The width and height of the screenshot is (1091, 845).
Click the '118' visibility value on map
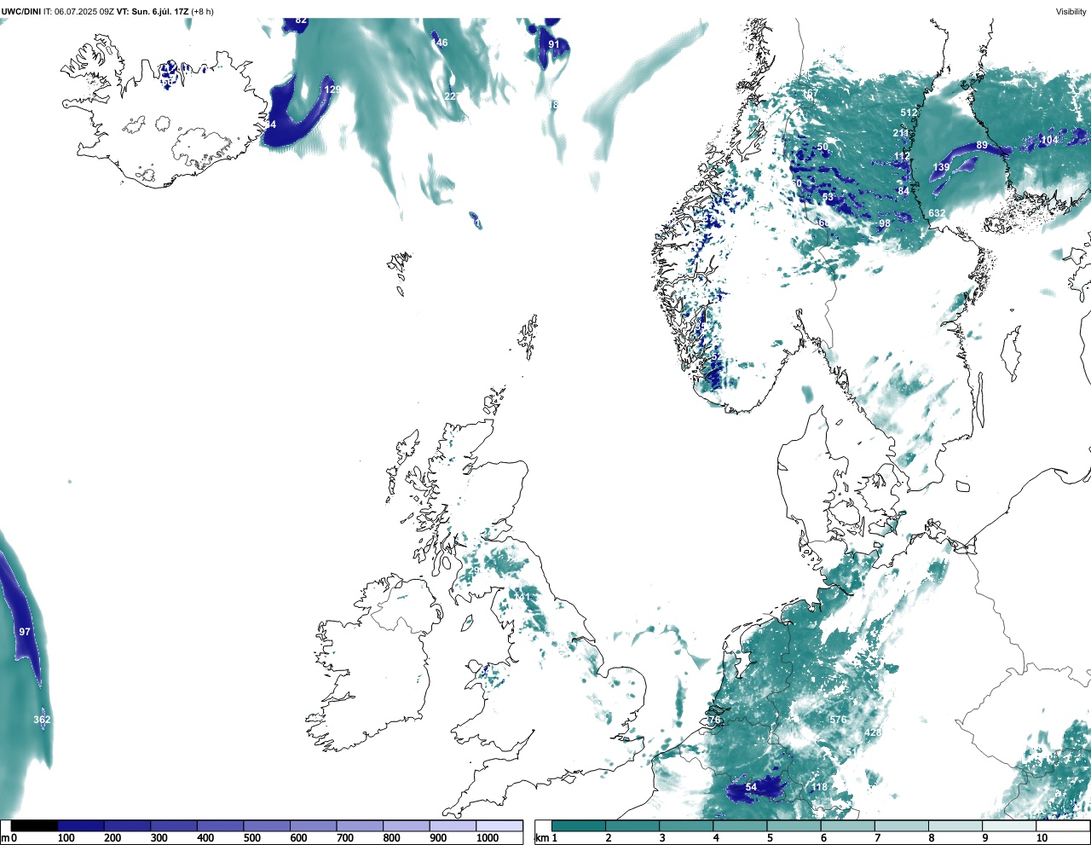pyautogui.click(x=819, y=787)
